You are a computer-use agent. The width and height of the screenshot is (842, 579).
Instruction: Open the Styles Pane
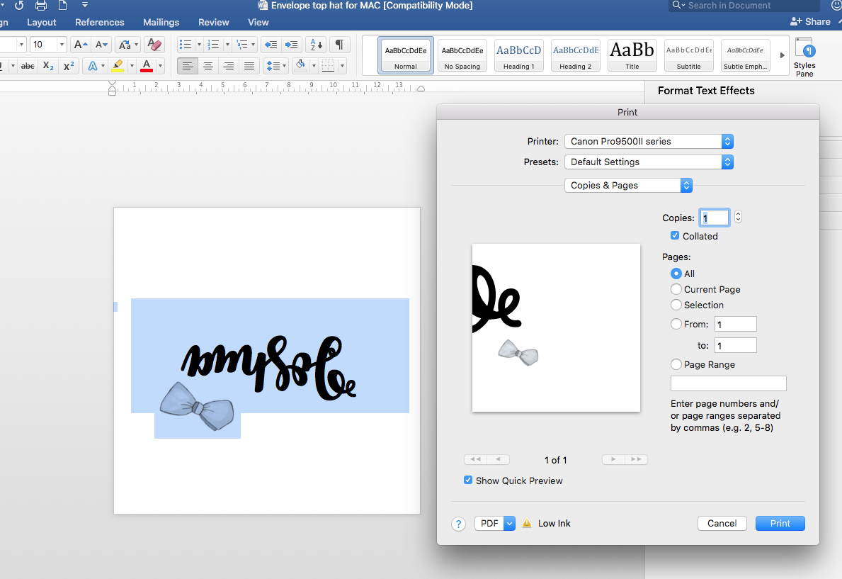point(804,57)
